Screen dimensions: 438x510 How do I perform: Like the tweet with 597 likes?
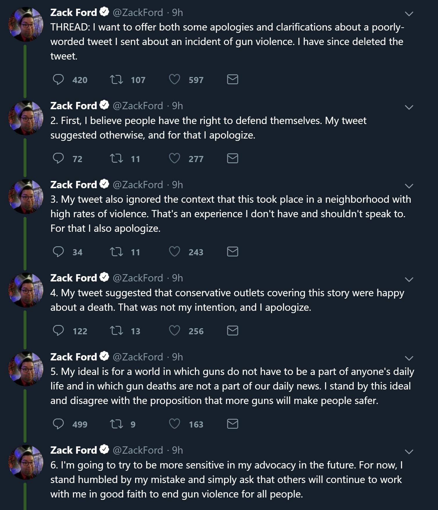coord(175,79)
